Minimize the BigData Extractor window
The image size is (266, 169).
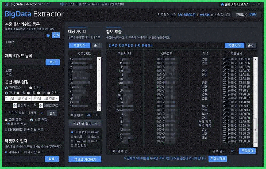[253, 5]
